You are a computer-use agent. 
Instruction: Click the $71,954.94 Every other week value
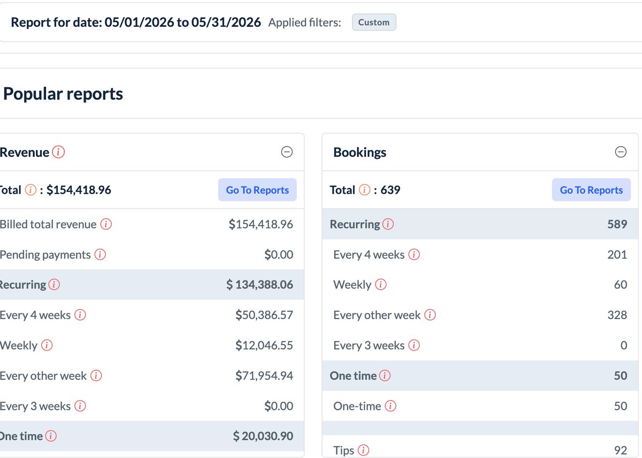pos(264,376)
